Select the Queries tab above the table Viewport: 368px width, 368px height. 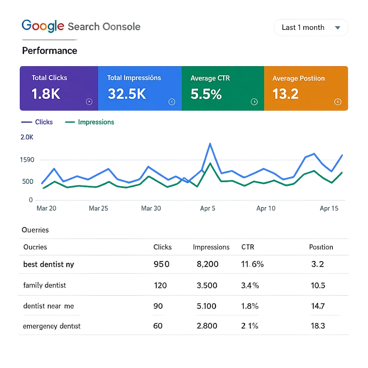coord(35,230)
